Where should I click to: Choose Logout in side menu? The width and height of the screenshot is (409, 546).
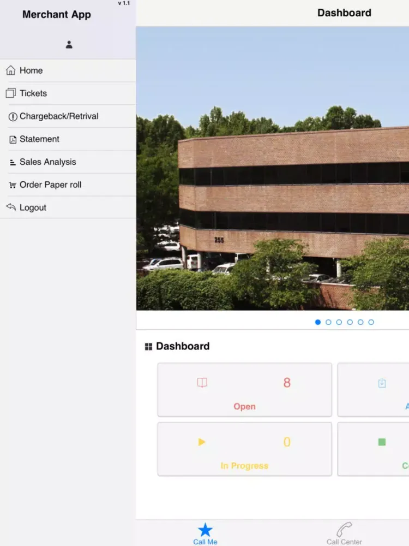pos(68,207)
